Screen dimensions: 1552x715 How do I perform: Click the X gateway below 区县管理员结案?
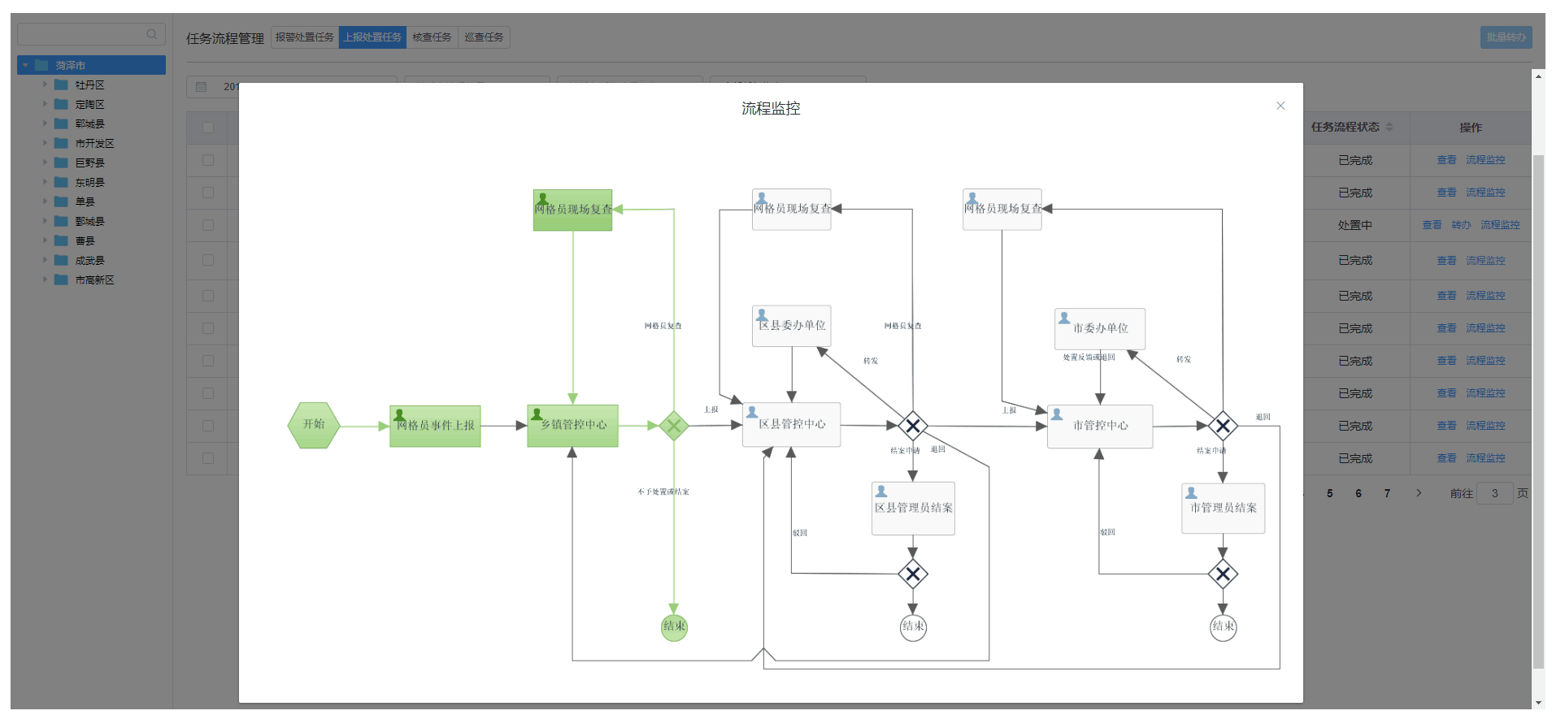(x=913, y=574)
